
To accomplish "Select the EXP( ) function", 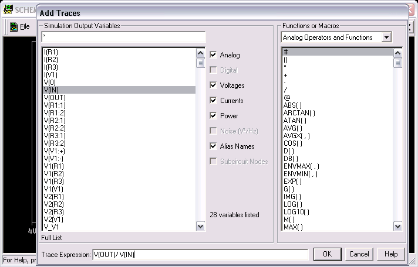I will click(338, 182).
